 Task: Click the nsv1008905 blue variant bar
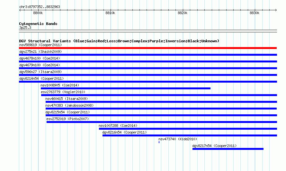(x=126, y=88)
